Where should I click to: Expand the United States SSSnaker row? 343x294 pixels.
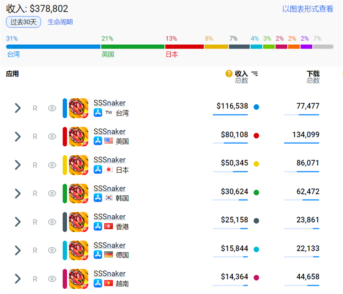point(17,136)
